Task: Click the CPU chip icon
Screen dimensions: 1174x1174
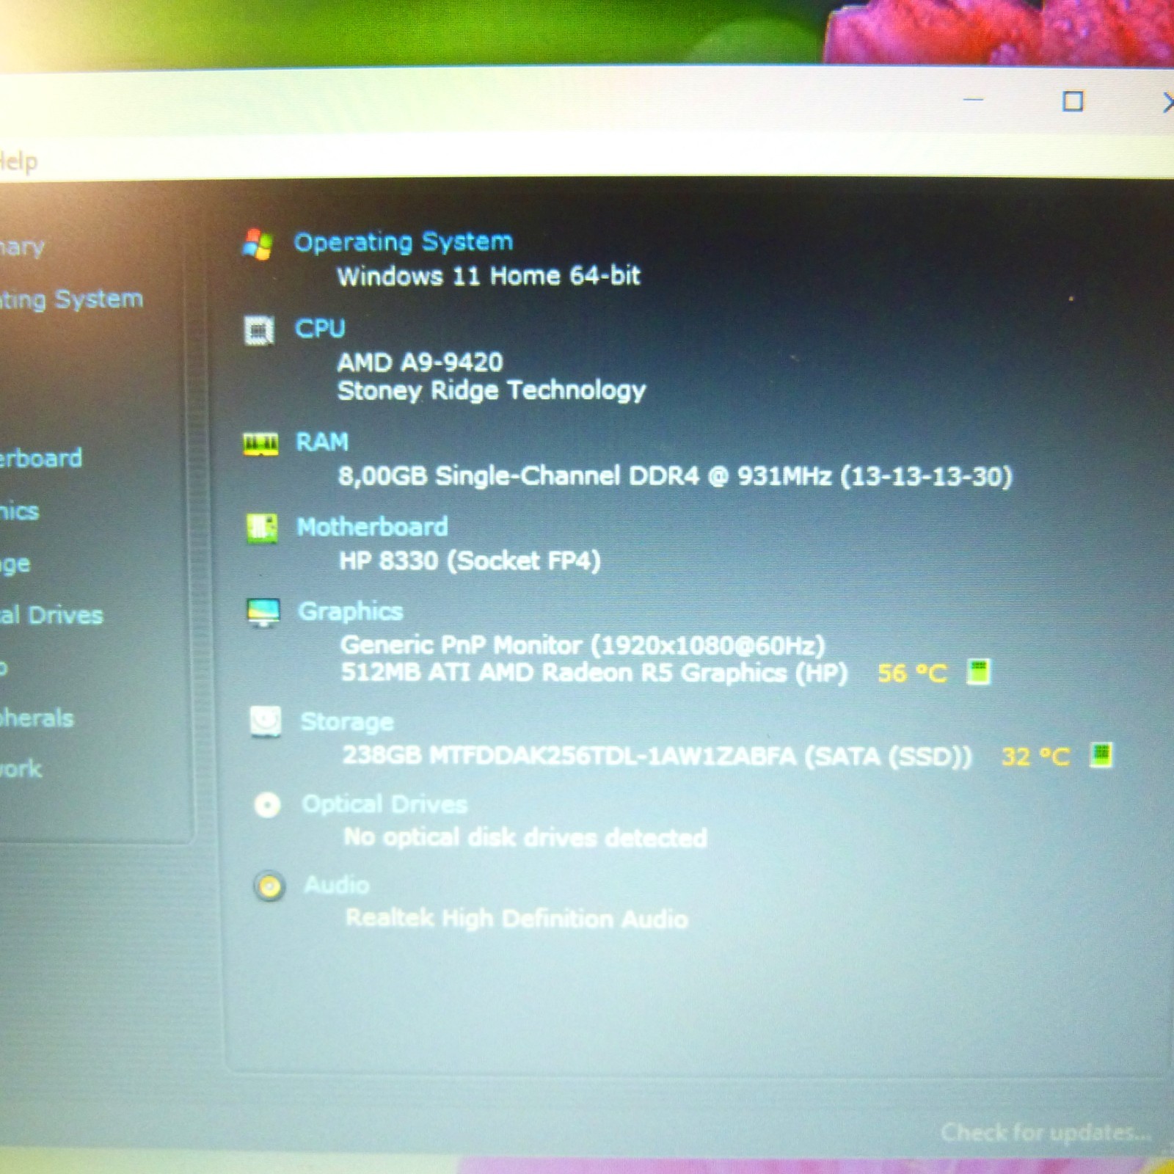Action: 258,330
